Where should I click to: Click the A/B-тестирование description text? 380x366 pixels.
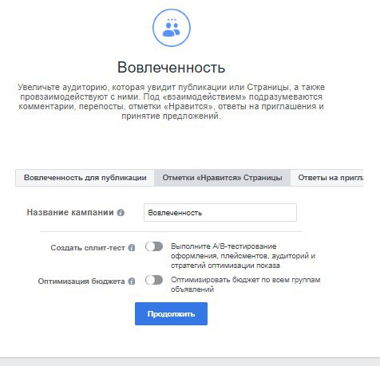click(243, 256)
